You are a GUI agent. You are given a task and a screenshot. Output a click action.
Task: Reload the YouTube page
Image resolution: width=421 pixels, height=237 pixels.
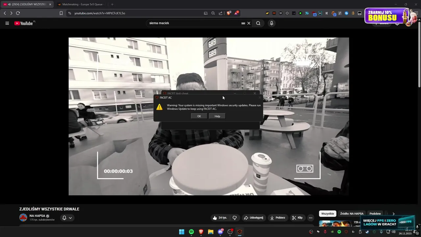click(x=18, y=13)
